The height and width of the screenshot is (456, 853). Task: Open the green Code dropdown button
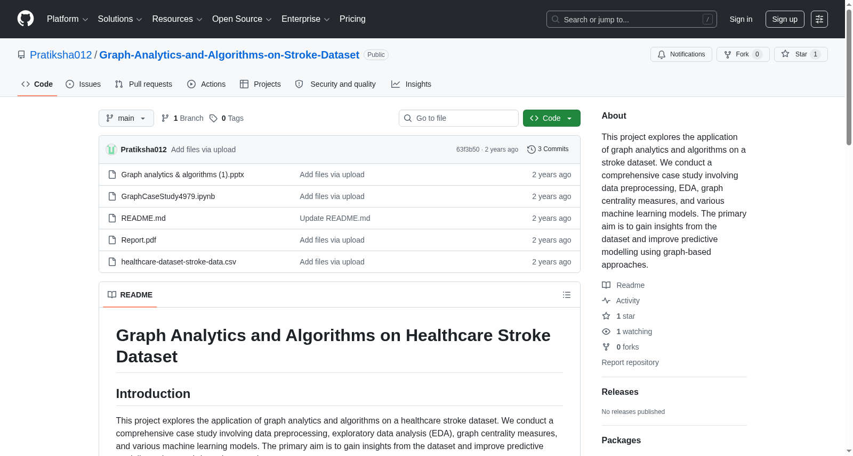tap(552, 118)
